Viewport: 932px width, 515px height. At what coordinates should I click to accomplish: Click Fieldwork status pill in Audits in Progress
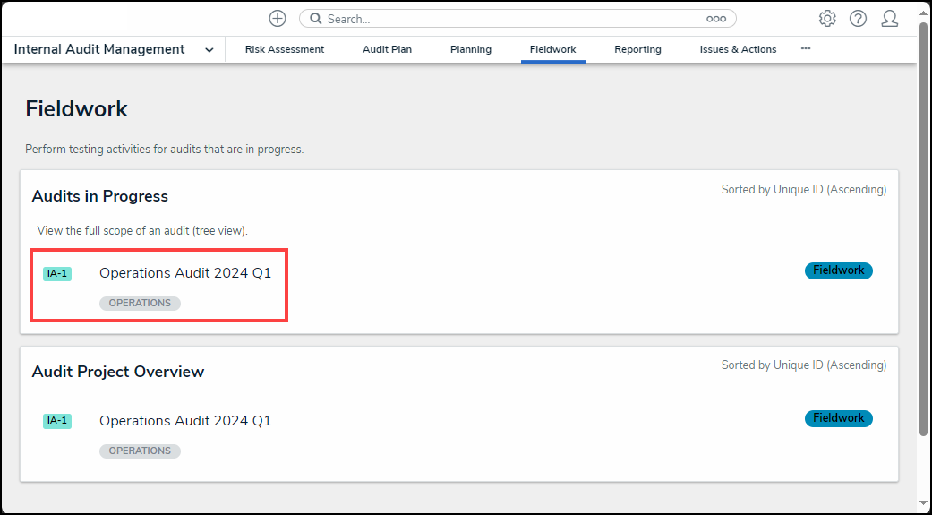pyautogui.click(x=839, y=270)
